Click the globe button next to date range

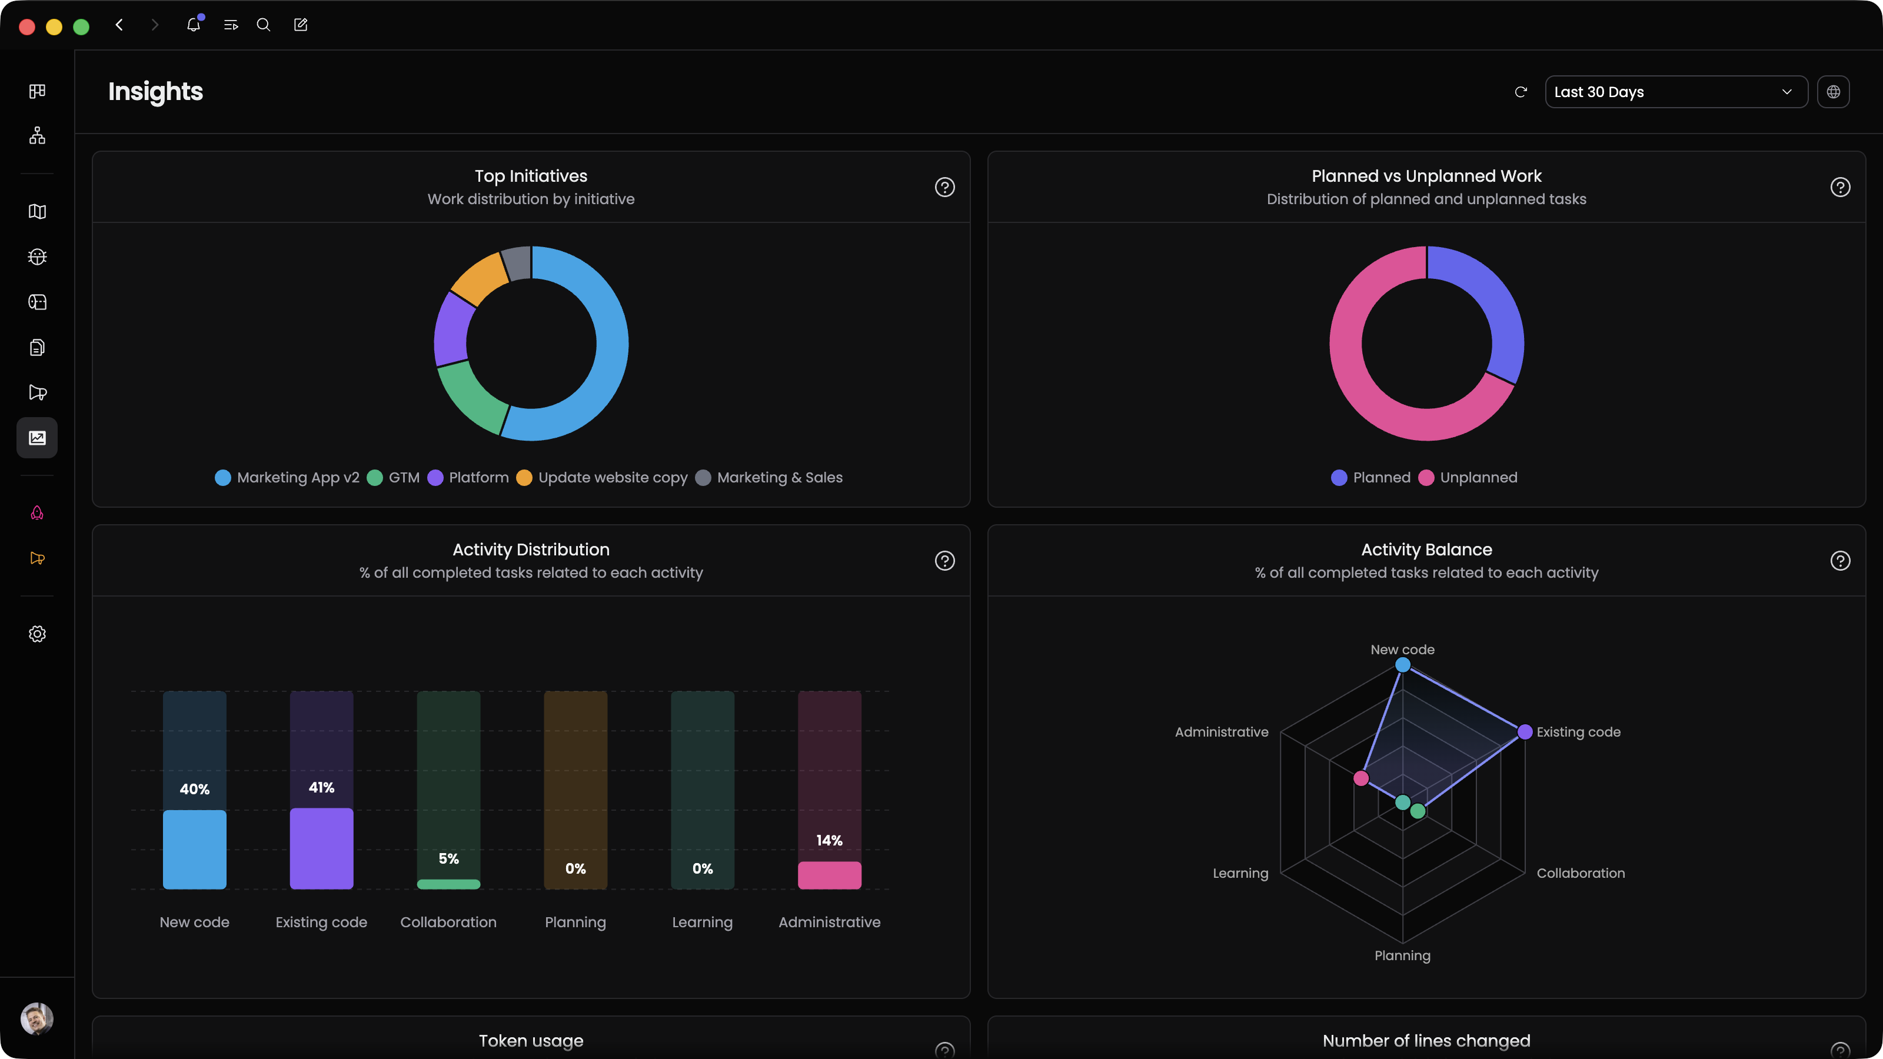[x=1834, y=92]
